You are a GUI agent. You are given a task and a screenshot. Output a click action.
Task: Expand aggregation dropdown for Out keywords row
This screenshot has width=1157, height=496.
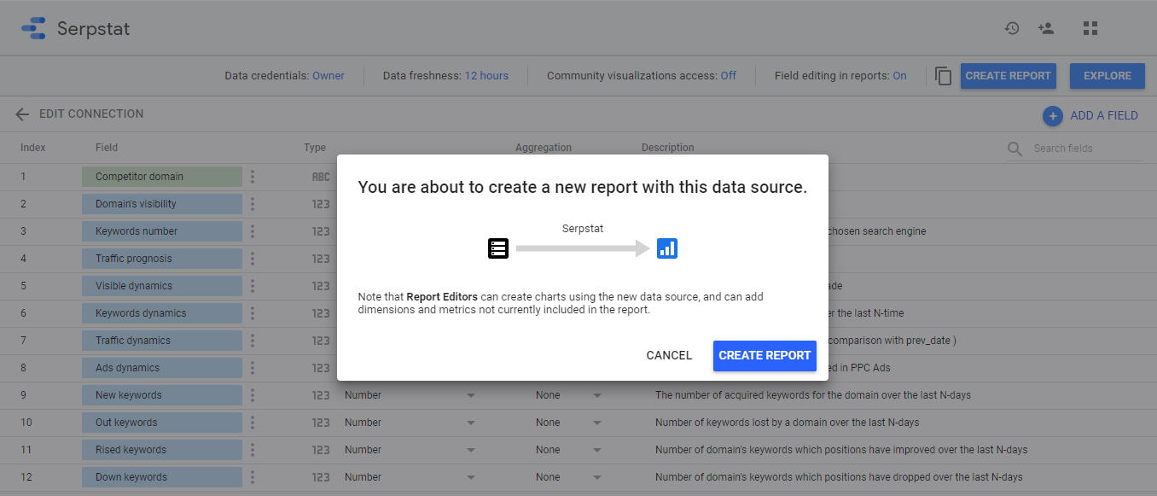tap(597, 423)
